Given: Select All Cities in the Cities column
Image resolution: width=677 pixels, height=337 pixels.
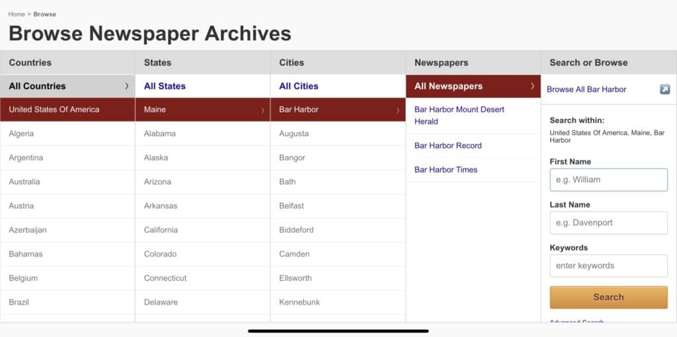Looking at the screenshot, I should coord(298,86).
